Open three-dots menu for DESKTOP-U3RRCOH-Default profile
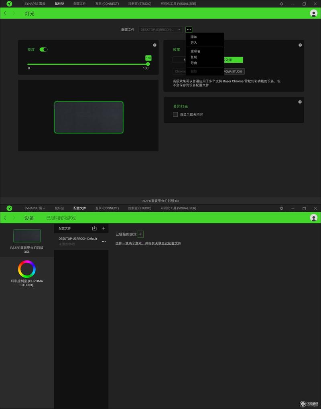 pyautogui.click(x=104, y=241)
